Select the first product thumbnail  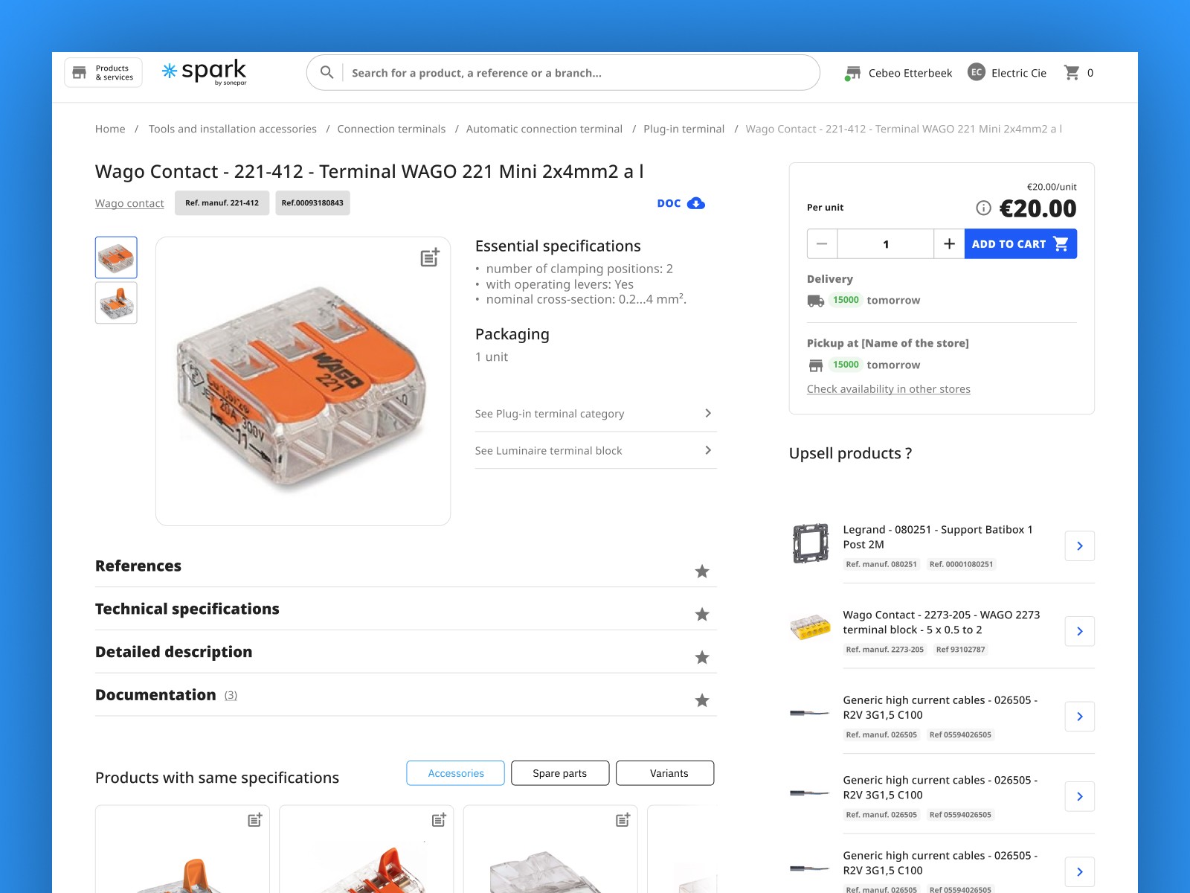[116, 257]
